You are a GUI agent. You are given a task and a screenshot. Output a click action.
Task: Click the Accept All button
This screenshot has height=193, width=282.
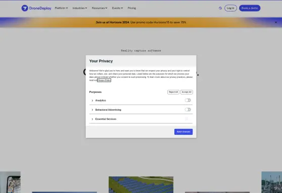186,92
